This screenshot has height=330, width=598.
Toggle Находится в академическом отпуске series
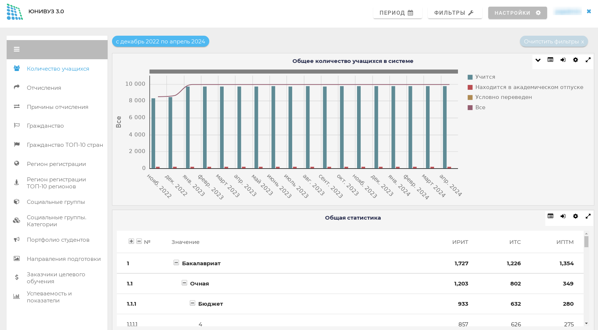(525, 87)
